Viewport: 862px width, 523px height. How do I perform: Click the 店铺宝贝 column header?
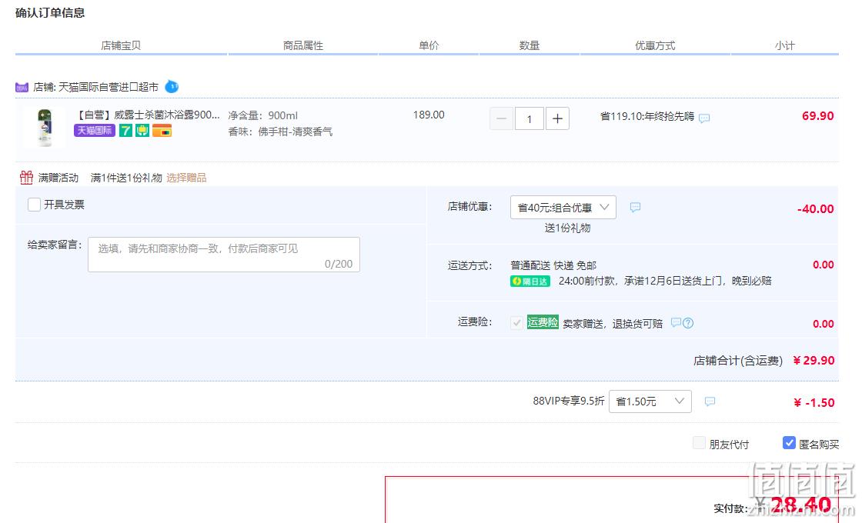(121, 45)
